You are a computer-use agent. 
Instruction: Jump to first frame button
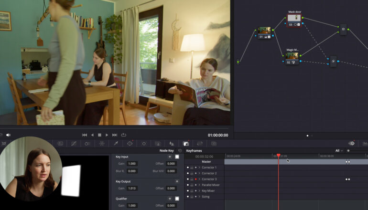[85, 135]
